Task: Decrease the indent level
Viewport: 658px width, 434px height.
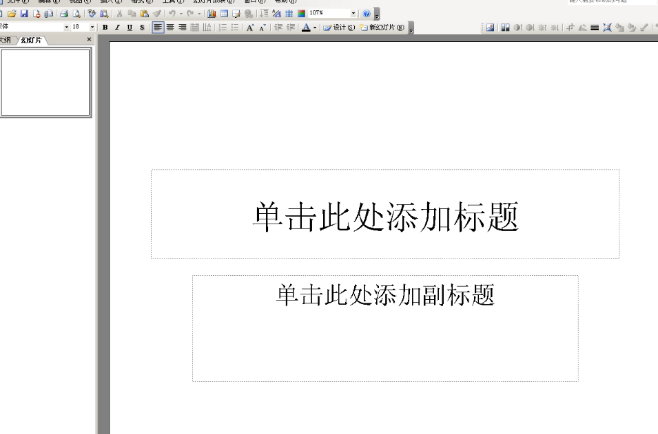Action: pos(278,28)
